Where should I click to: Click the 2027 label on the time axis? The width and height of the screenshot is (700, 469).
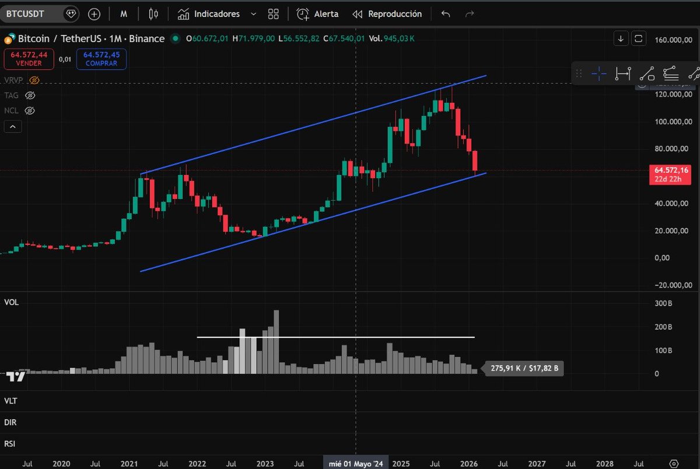pos(537,464)
